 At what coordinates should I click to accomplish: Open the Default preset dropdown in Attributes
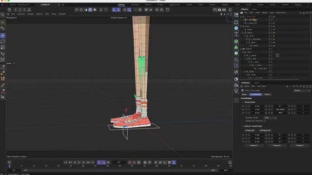302,90
